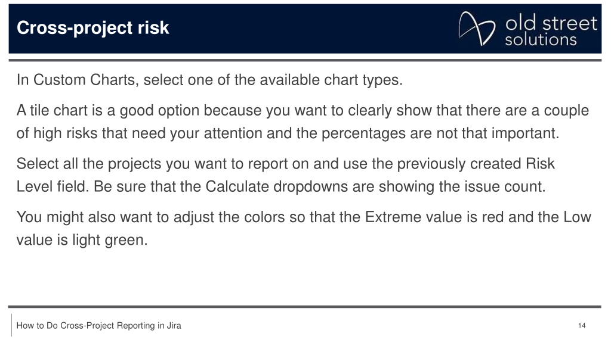Click the gray line above the footer
The width and height of the screenshot is (611, 343).
[305, 307]
